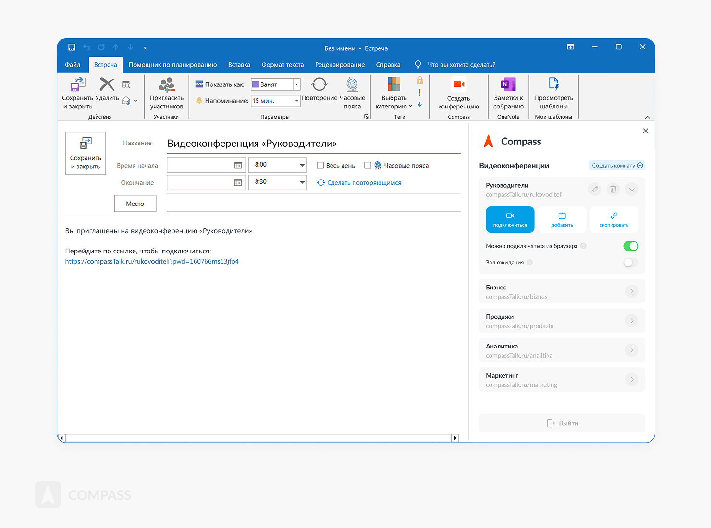Switch to the Вставка ribbon tab
Viewport: 711px width, 528px height.
pyautogui.click(x=239, y=65)
